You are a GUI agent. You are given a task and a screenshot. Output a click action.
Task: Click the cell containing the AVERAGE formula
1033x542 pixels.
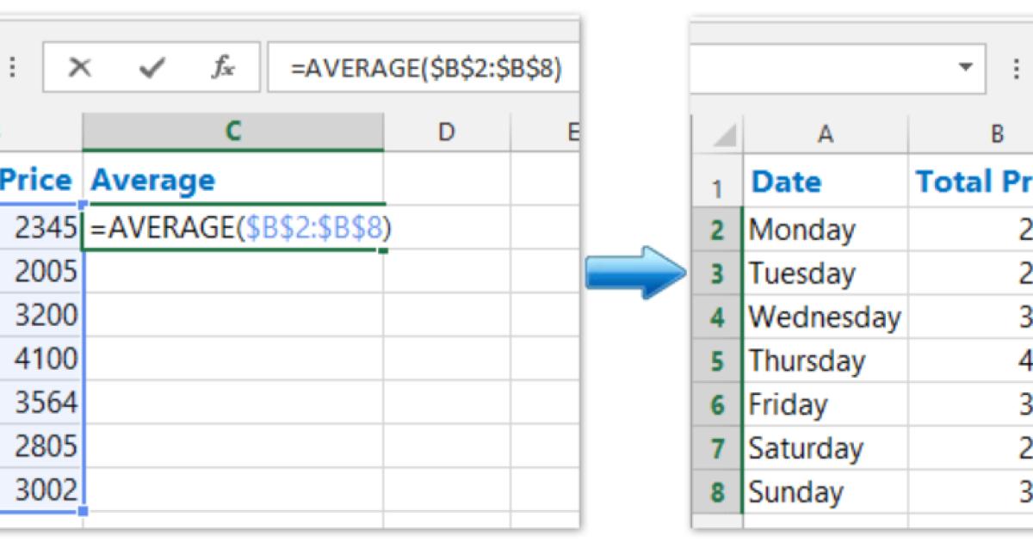click(232, 227)
